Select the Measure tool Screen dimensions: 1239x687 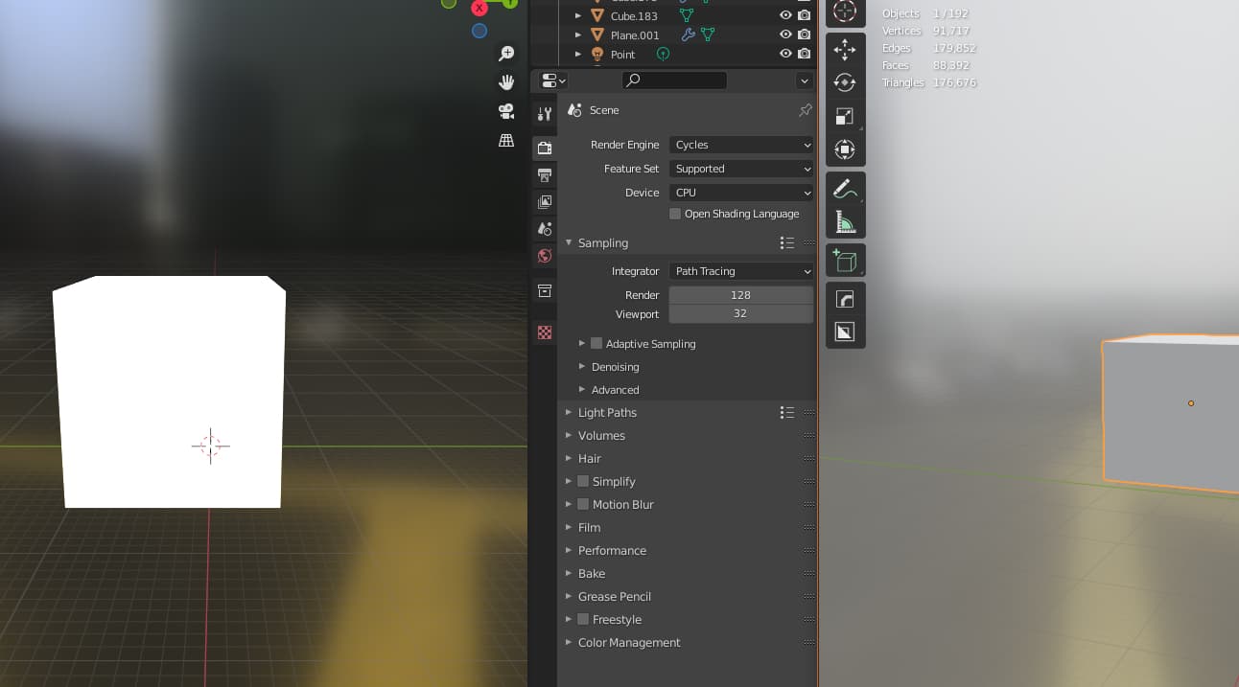tap(845, 222)
